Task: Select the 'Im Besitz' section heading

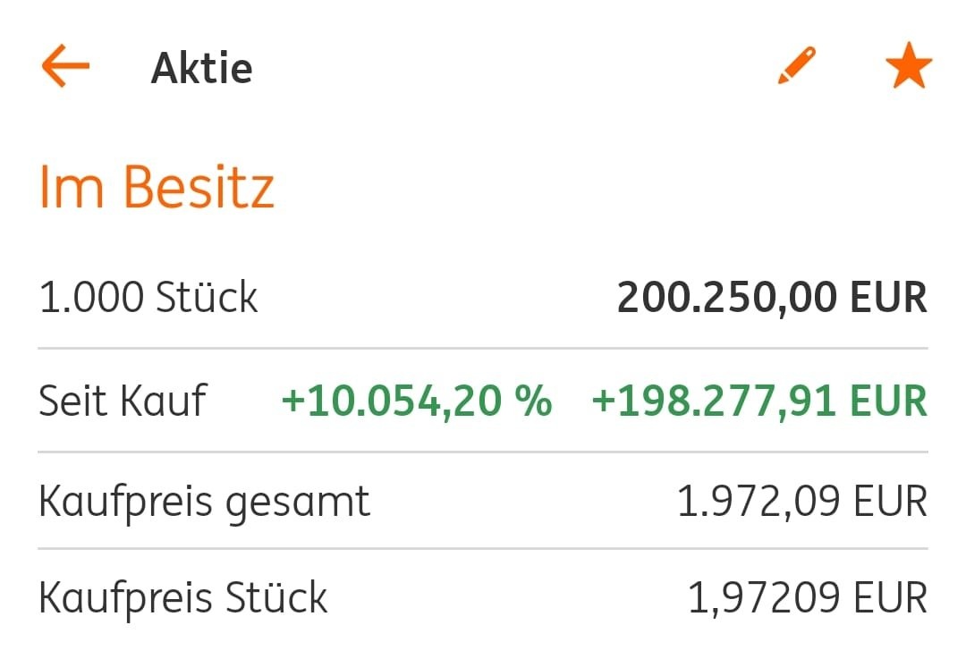Action: [157, 187]
